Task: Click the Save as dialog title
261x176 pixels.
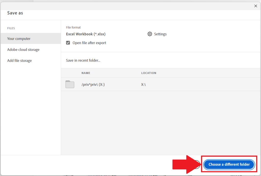Action: 15,13
